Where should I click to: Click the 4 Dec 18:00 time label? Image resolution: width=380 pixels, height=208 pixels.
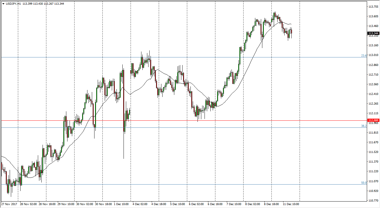(159, 204)
